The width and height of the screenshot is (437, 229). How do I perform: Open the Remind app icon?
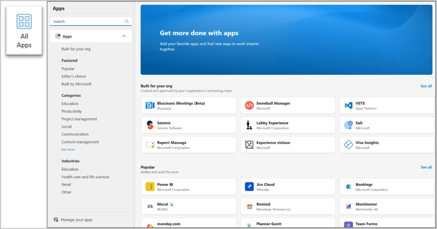click(249, 206)
